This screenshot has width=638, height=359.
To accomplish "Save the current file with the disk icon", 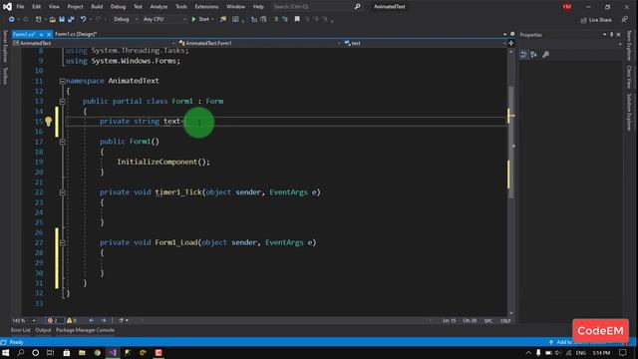I will [x=62, y=19].
